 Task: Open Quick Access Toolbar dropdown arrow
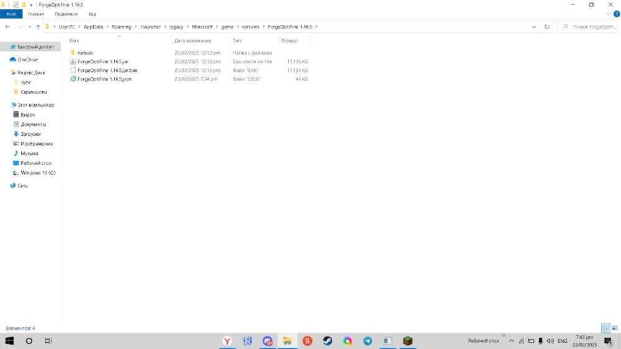[x=31, y=5]
